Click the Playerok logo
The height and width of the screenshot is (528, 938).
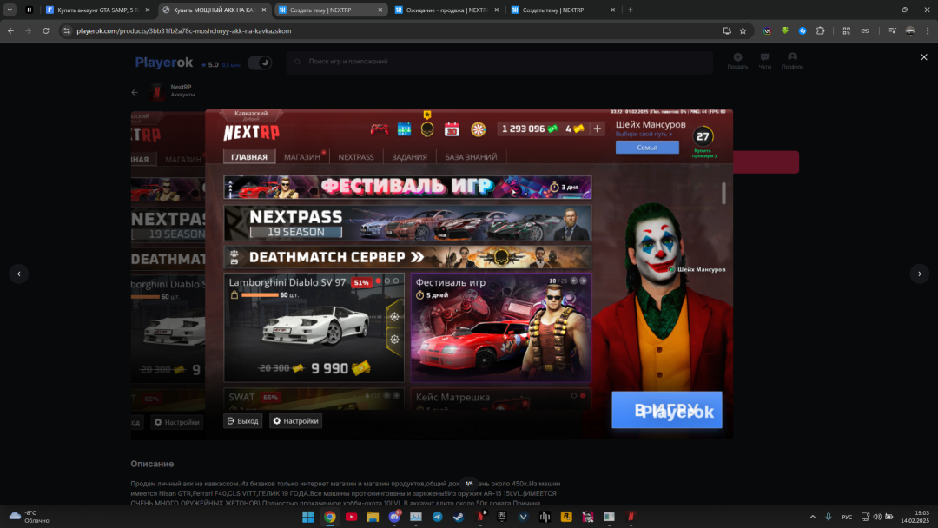coord(164,63)
